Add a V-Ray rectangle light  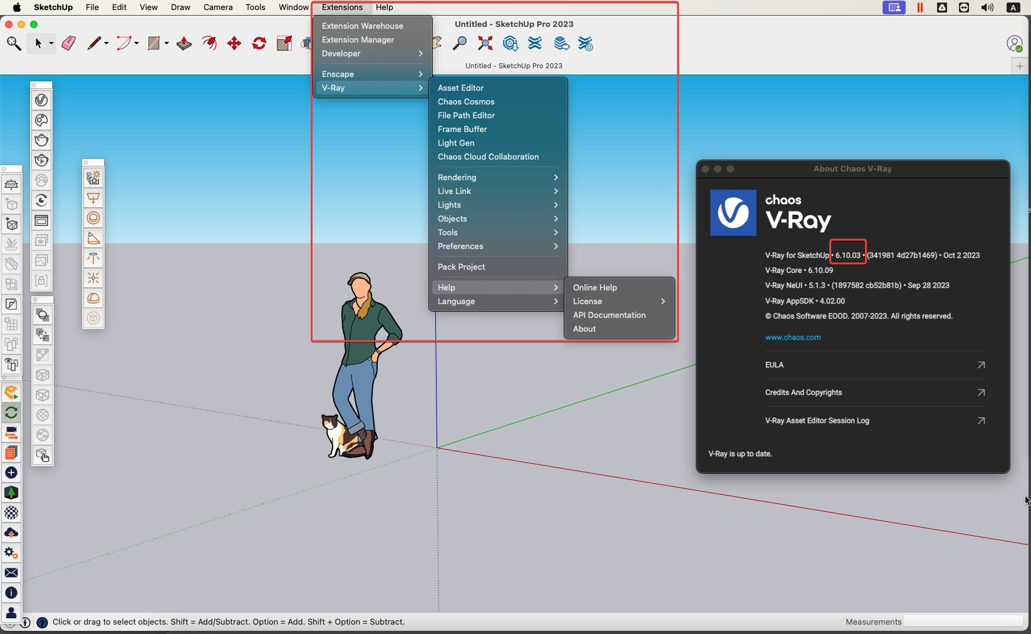coord(93,198)
